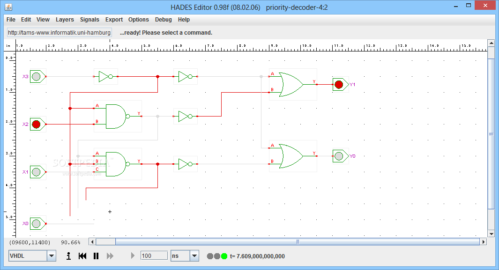Image resolution: width=499 pixels, height=270 pixels.
Task: Open the Options menu
Action: tap(138, 19)
